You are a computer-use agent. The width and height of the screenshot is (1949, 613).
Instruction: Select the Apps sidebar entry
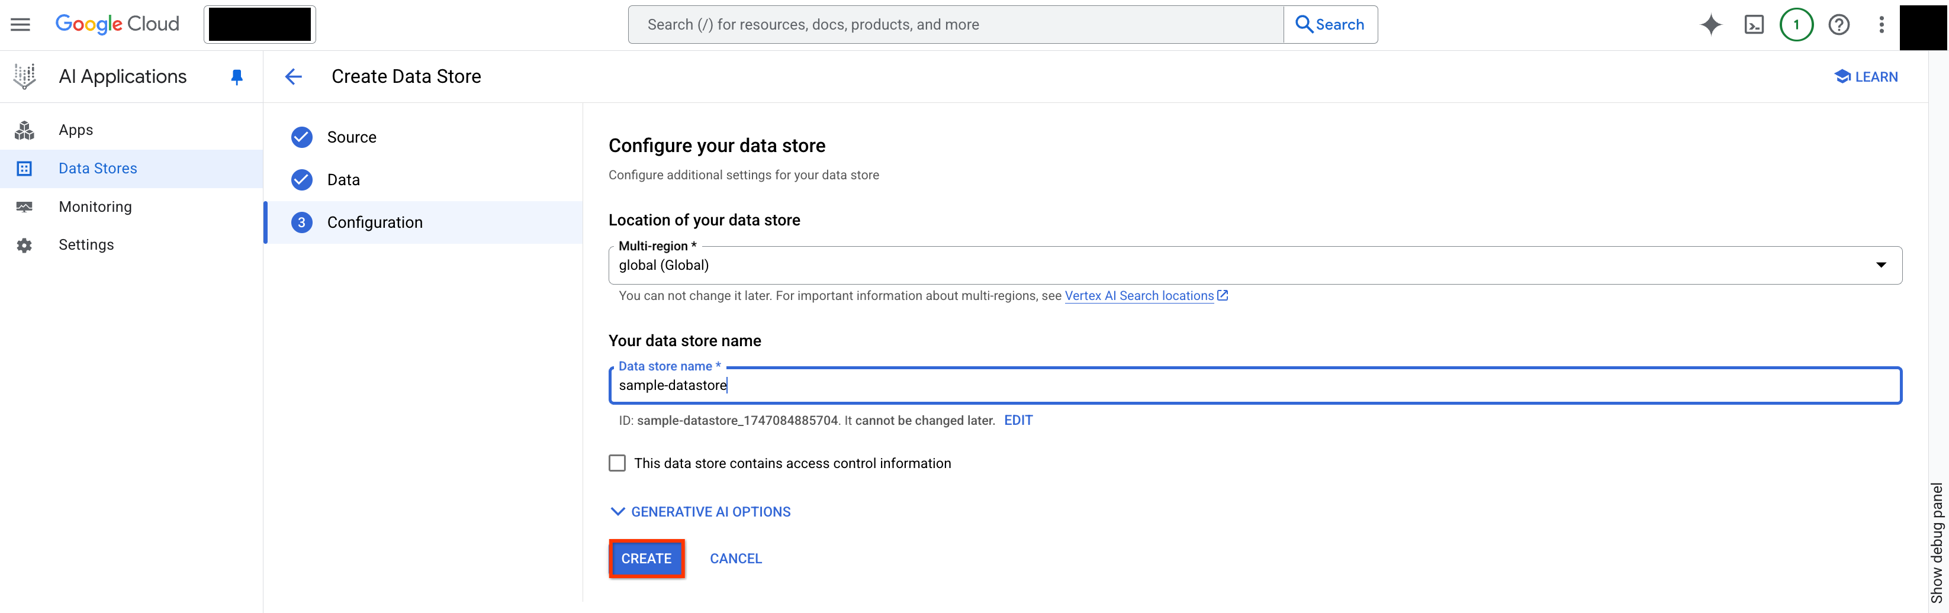(76, 129)
